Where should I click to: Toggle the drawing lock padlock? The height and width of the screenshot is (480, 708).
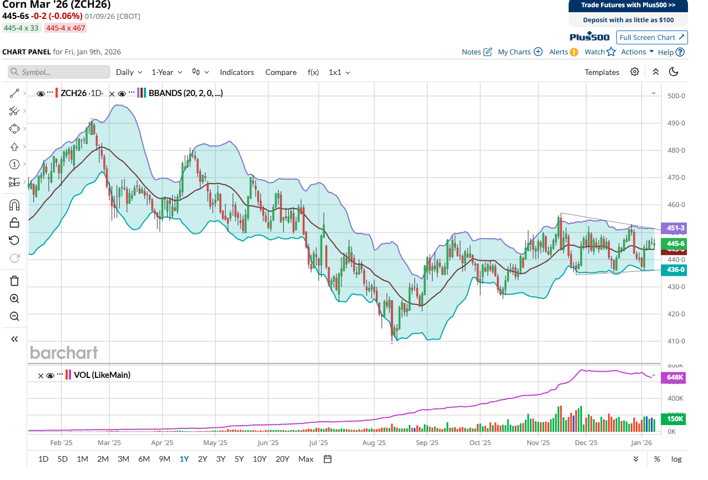pos(14,223)
